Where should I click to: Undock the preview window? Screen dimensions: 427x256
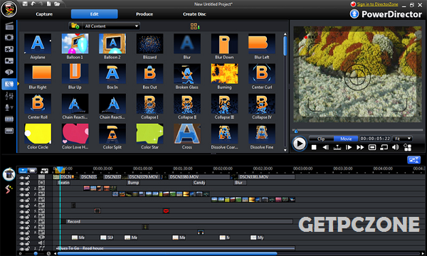384,147
